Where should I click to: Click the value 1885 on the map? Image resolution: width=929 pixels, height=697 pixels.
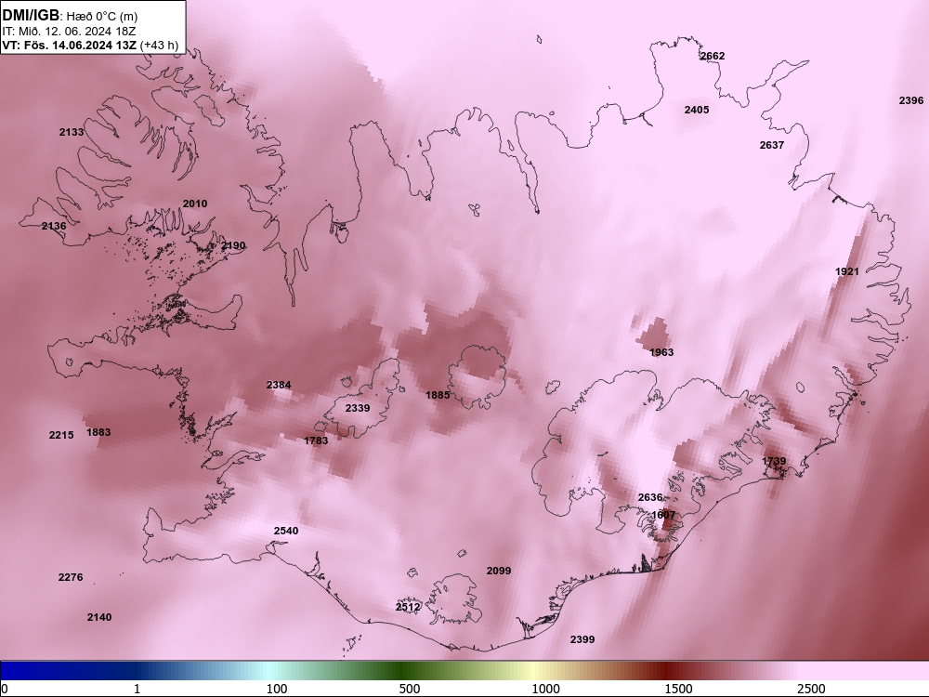coord(438,395)
